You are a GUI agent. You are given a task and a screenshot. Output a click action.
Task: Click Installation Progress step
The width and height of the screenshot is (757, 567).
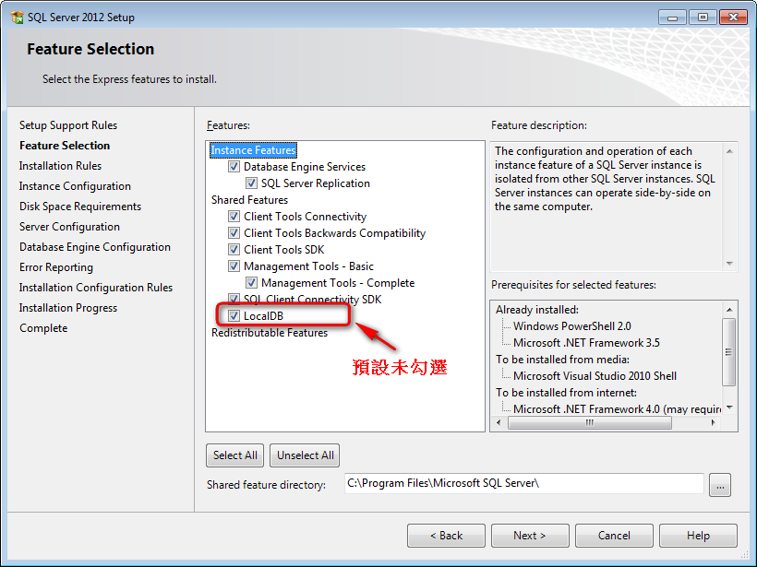pos(68,308)
